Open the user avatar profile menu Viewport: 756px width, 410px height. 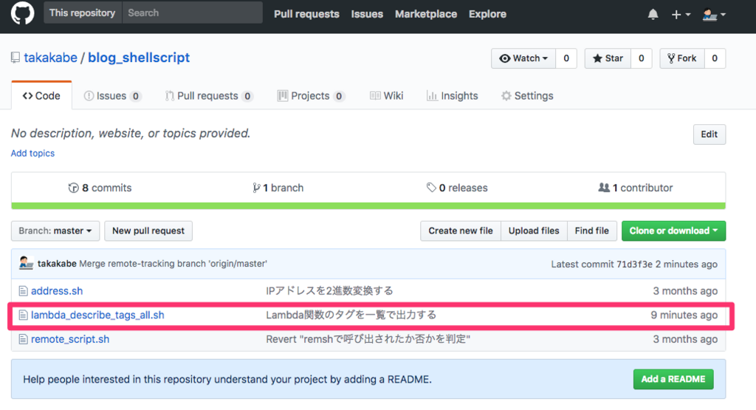tap(714, 15)
